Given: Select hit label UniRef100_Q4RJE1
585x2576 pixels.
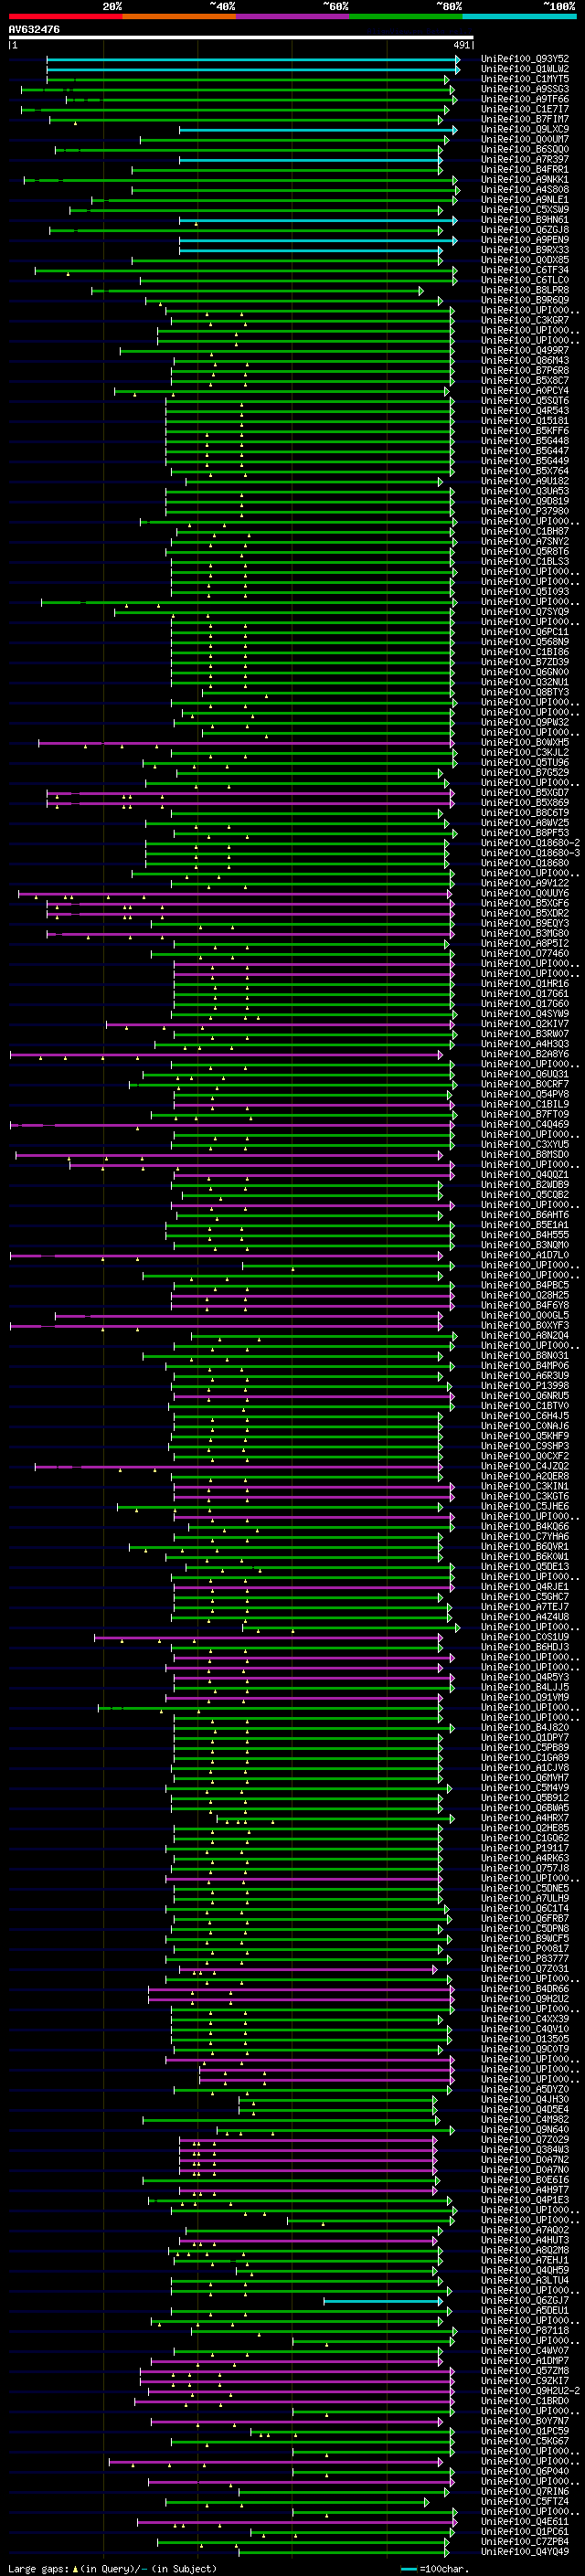Looking at the screenshot, I should 525,1587.
